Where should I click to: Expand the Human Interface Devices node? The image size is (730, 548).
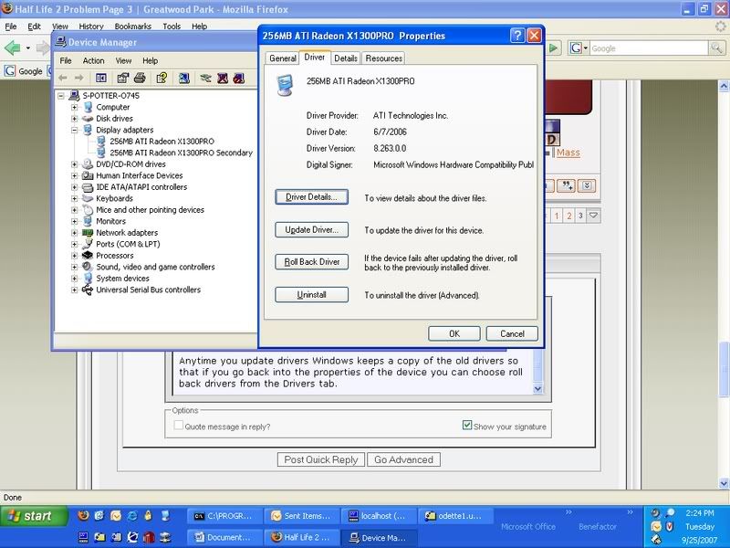(74, 175)
